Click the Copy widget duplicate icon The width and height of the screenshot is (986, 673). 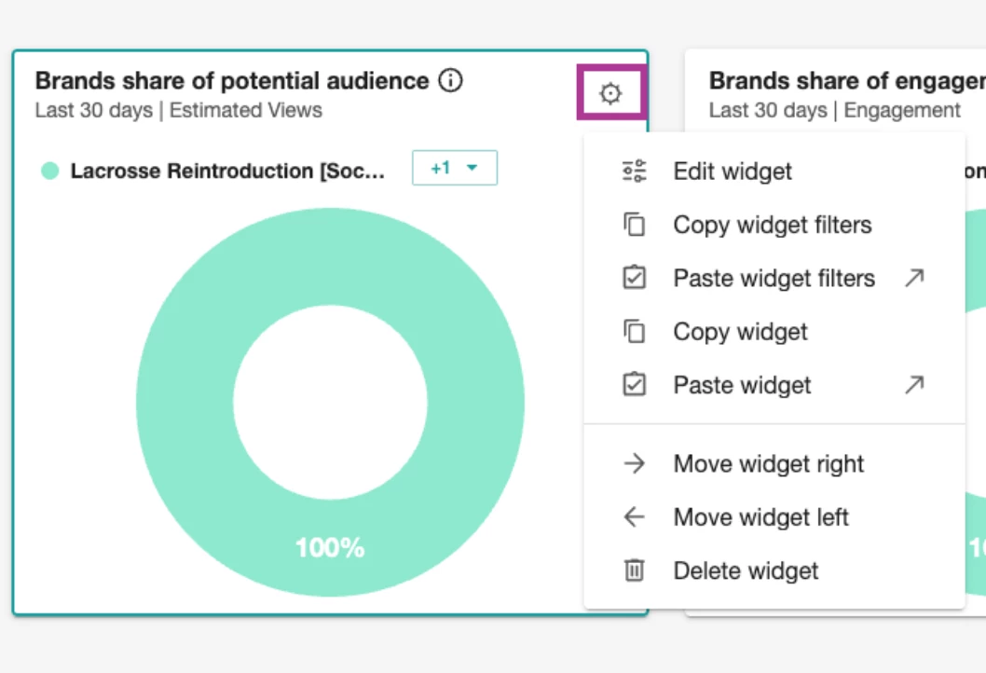[635, 332]
